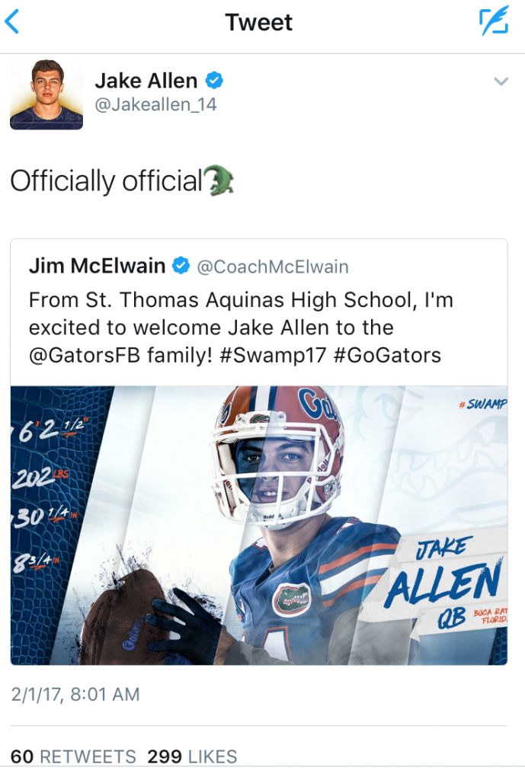View the 60 Retweets list
Screen dimensions: 525x780
pos(73,756)
